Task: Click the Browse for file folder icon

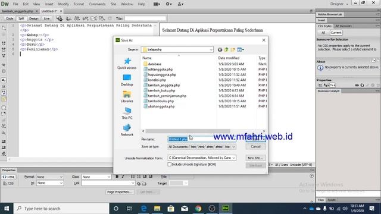Action: pos(144,184)
